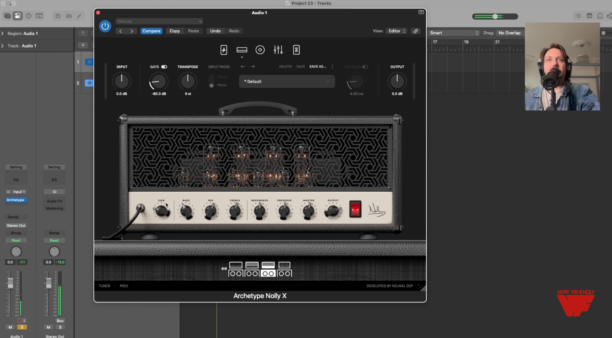Select the amplifier head section icon
The width and height of the screenshot is (612, 338).
point(242,50)
